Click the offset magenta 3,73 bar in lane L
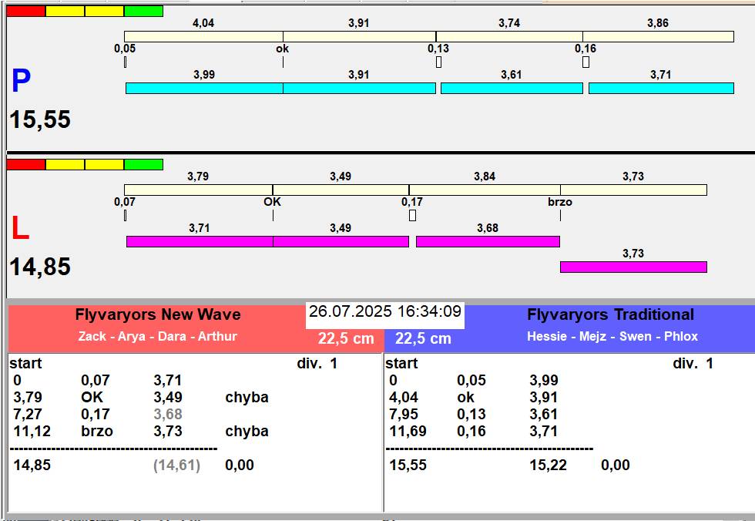 (633, 267)
